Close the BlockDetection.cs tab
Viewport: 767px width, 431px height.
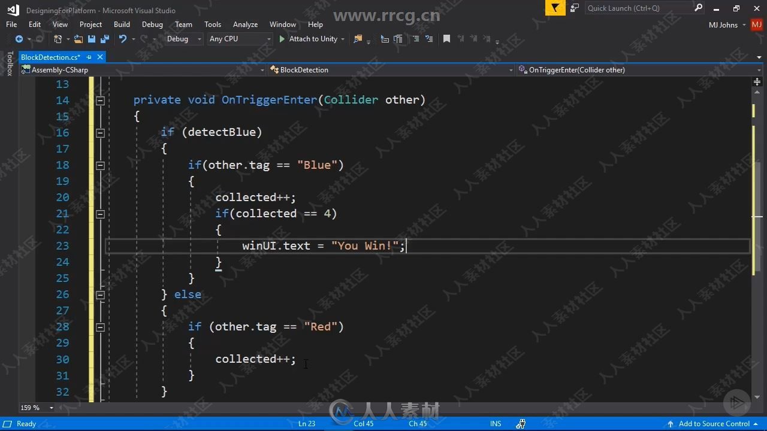point(100,57)
